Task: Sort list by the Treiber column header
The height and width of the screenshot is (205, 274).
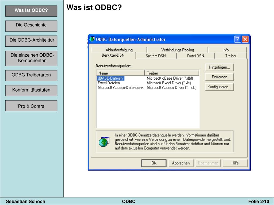Action: coord(172,73)
